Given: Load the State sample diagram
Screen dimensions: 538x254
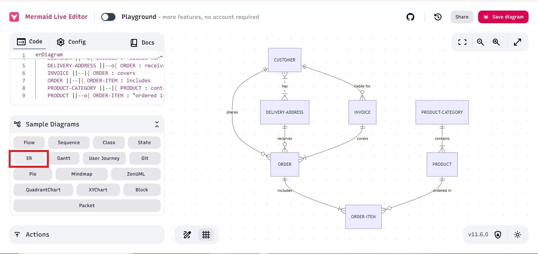Looking at the screenshot, I should tap(145, 143).
